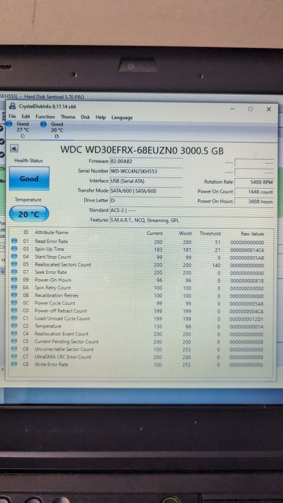
Task: Click the Transfer Mode field
Action: [x=146, y=191]
